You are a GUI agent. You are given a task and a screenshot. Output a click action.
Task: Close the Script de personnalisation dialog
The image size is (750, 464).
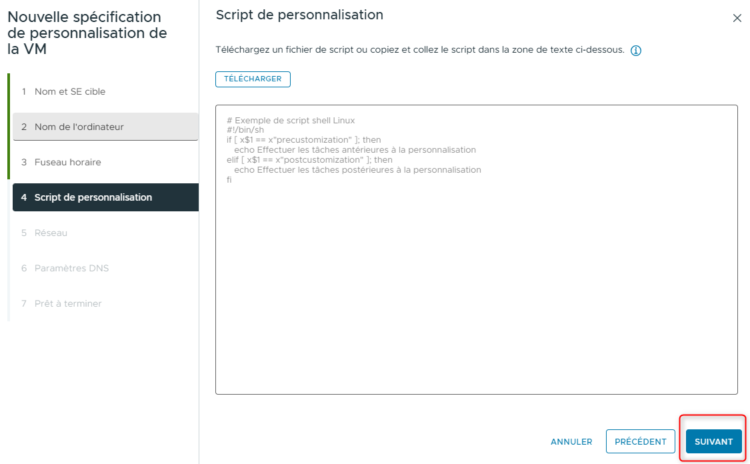coord(737,18)
